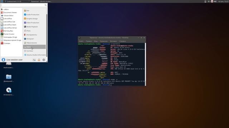Select the highlighted Офис category

[x=34, y=47]
